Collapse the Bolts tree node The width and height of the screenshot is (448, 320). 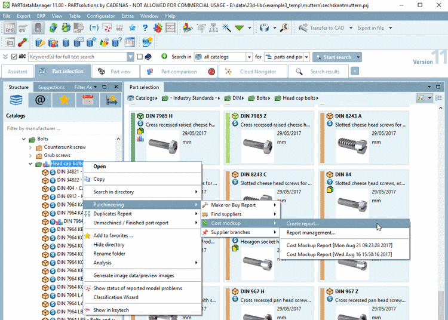(x=24, y=139)
